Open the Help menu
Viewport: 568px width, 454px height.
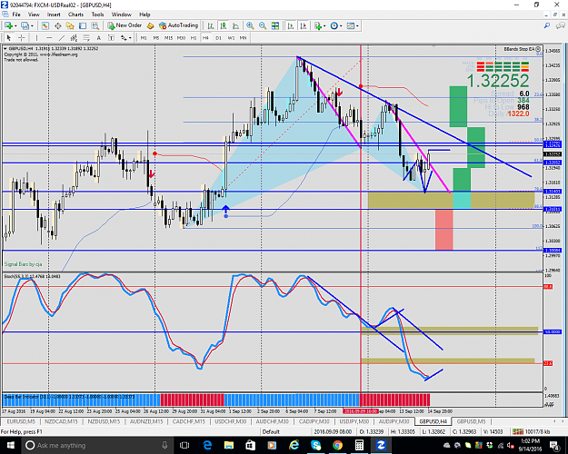tap(144, 15)
